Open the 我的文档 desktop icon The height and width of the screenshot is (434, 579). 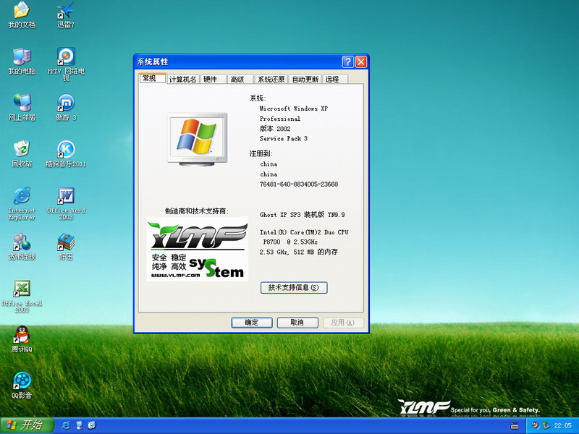click(22, 12)
